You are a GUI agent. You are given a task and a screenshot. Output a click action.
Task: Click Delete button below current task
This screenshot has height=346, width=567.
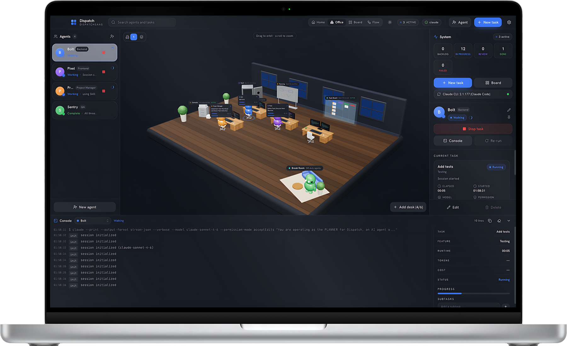[493, 207]
